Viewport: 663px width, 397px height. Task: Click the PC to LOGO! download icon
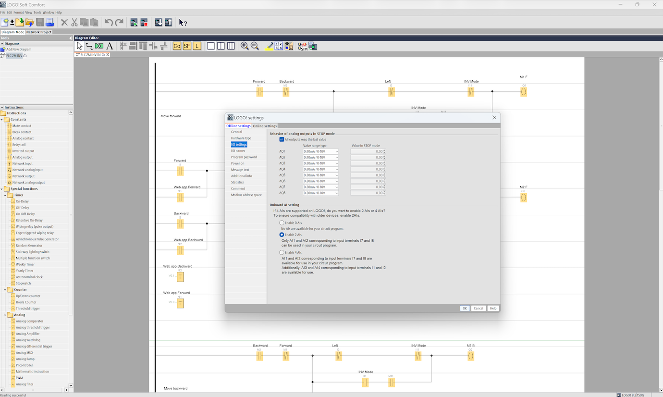pyautogui.click(x=159, y=22)
